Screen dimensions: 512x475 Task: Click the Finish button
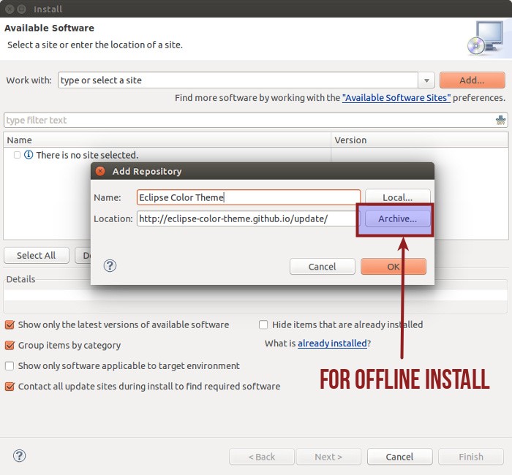[471, 457]
